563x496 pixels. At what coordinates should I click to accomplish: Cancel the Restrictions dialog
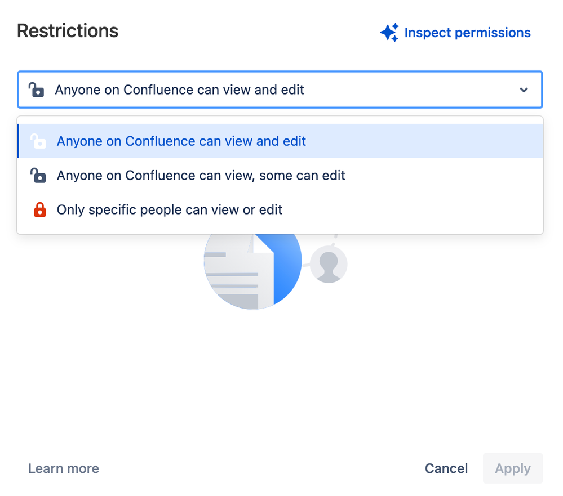pyautogui.click(x=446, y=468)
